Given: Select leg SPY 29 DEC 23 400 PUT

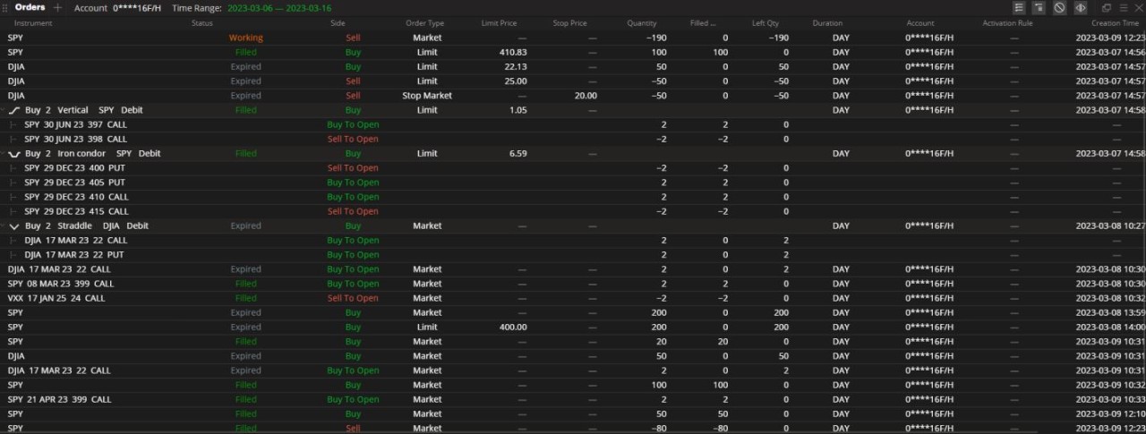Looking at the screenshot, I should [74, 168].
